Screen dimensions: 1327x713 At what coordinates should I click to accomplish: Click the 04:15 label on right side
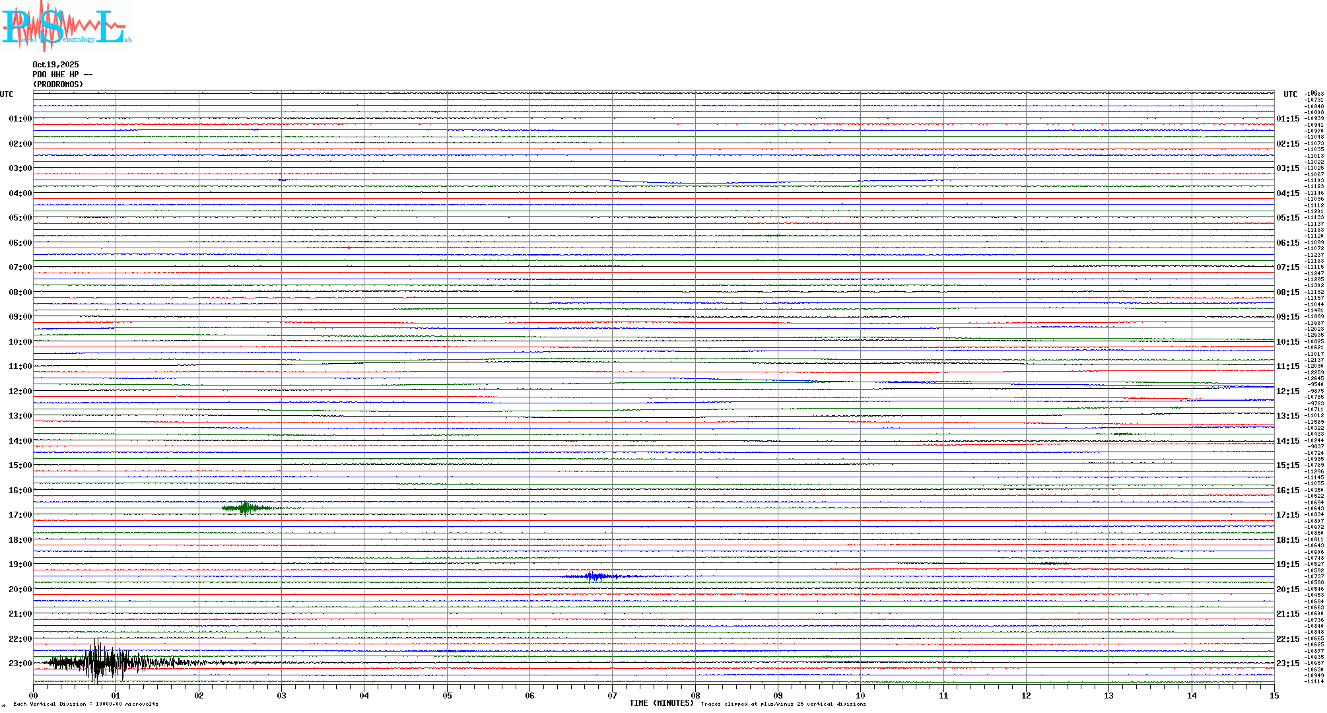(1287, 193)
